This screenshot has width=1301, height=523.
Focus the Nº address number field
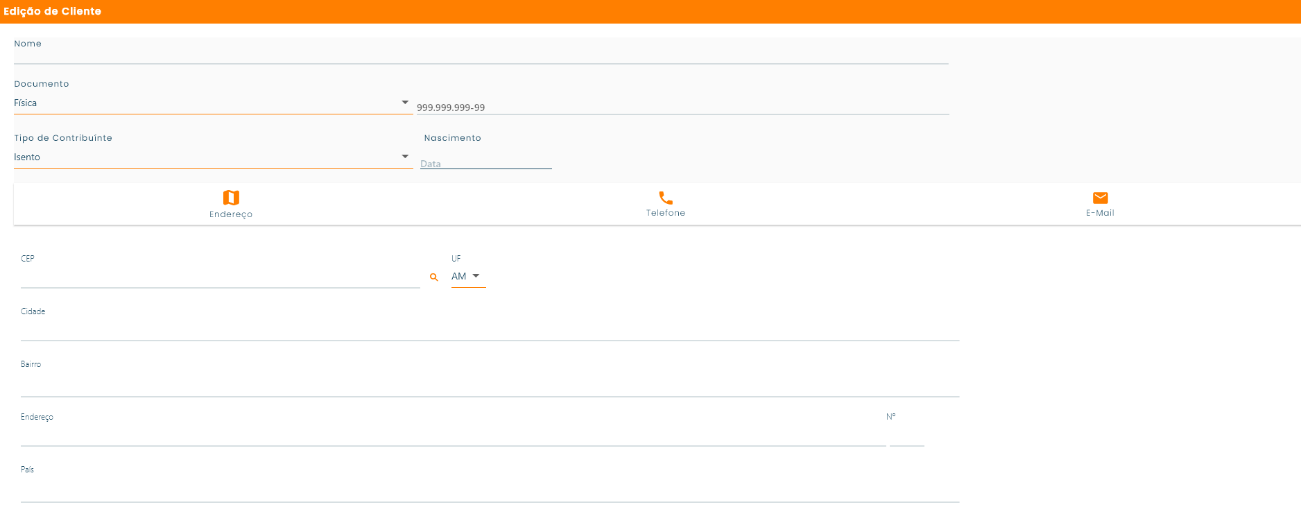pos(906,436)
